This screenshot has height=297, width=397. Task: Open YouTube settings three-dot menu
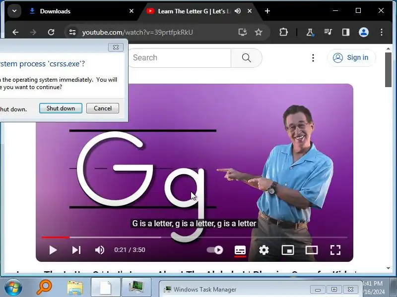(313, 58)
